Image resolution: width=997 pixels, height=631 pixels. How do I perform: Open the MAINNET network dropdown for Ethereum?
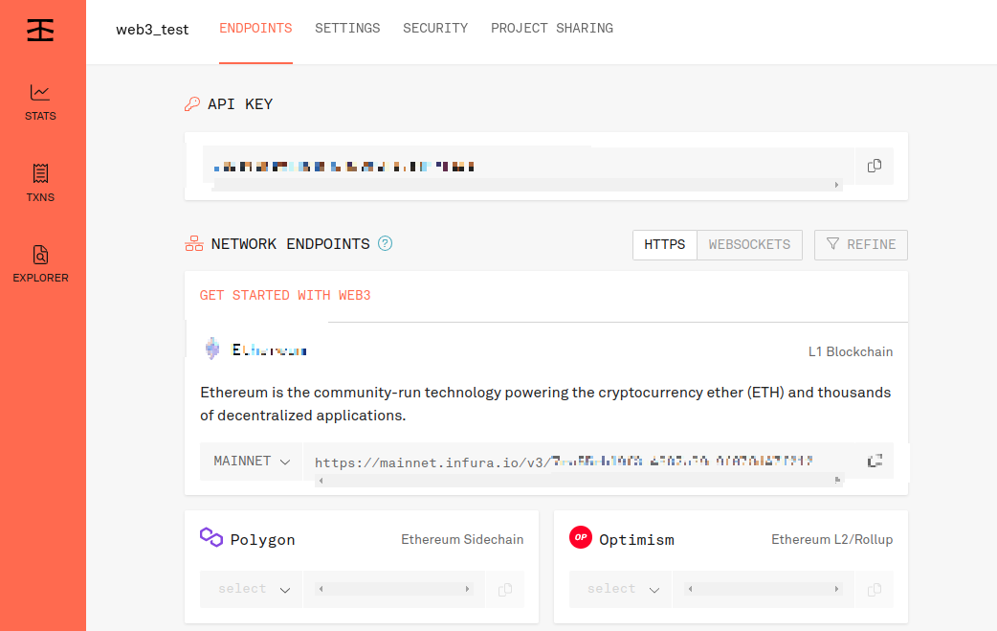click(x=251, y=462)
